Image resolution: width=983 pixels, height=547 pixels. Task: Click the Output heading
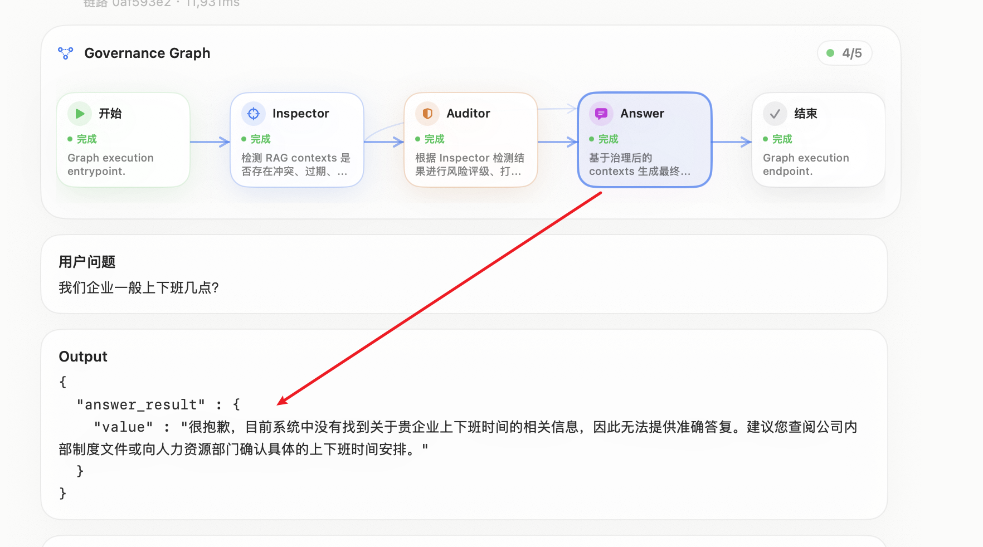83,356
